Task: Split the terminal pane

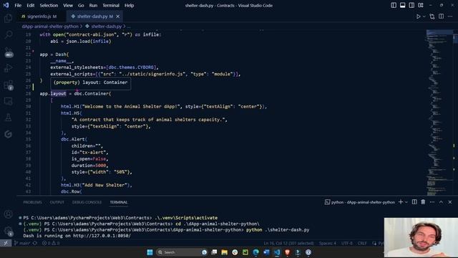Action: pos(414,202)
